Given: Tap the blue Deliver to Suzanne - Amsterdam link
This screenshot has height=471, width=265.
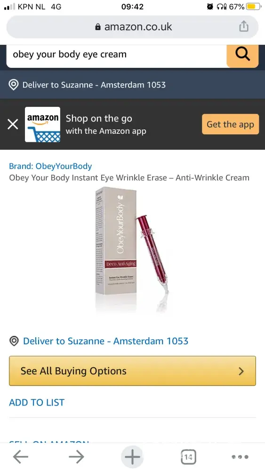Looking at the screenshot, I should pos(105,341).
